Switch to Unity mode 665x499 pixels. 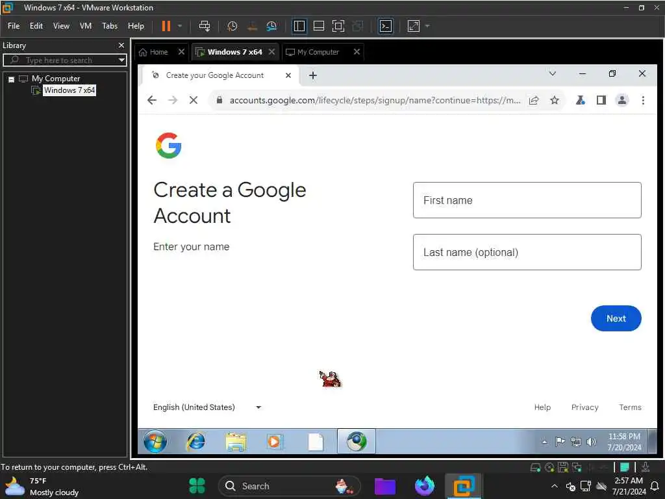click(358, 26)
